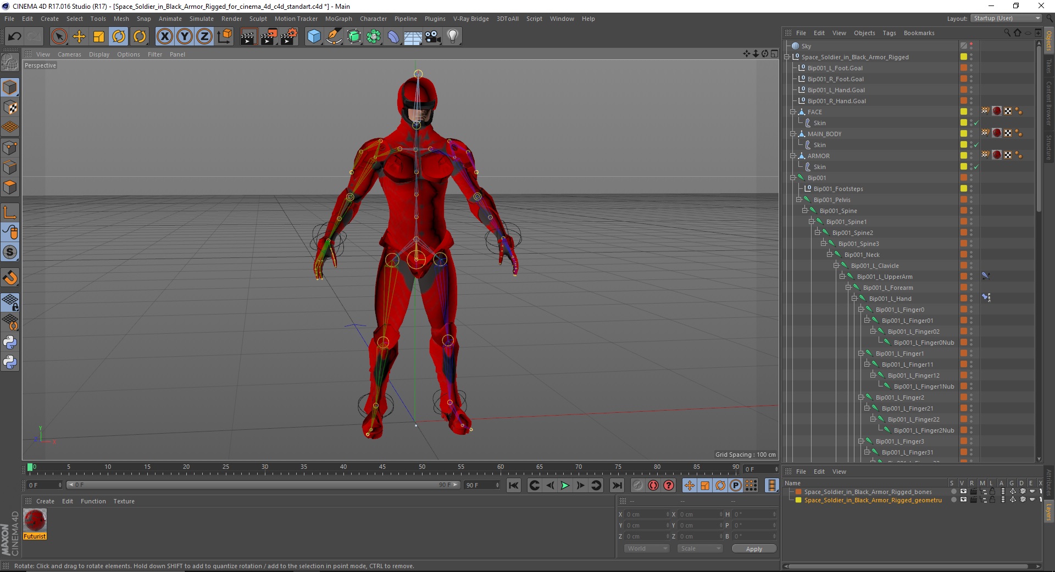Image resolution: width=1055 pixels, height=572 pixels.
Task: Open viewport Cameras menu
Action: click(x=69, y=54)
